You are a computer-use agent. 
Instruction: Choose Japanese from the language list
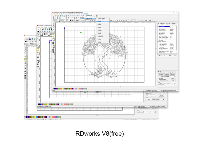point(100,23)
